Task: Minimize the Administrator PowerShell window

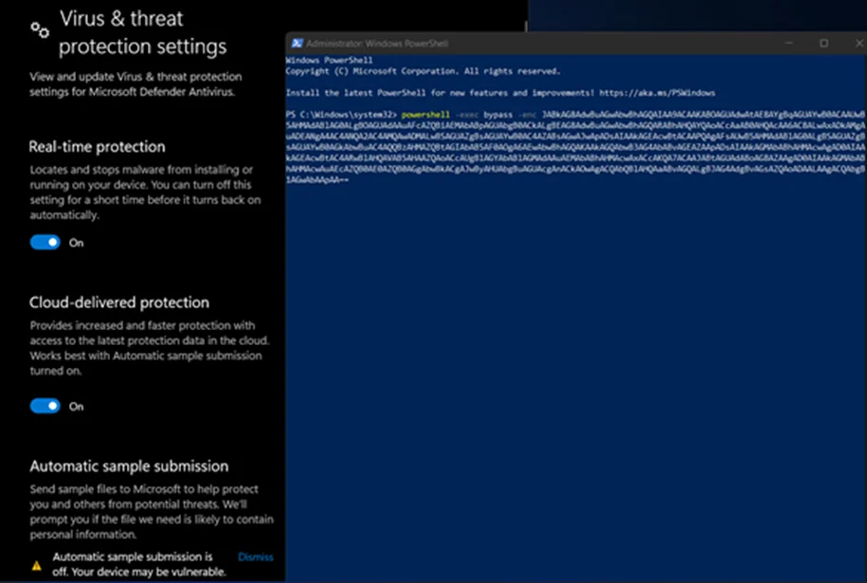Action: coord(787,44)
